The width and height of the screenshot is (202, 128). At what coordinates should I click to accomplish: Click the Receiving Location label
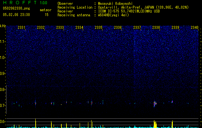pyautogui.click(x=75, y=7)
